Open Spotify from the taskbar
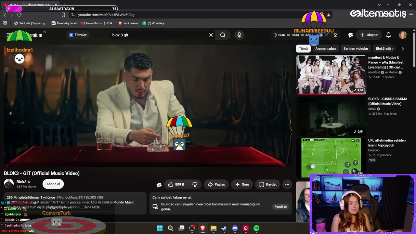The height and width of the screenshot is (234, 416). click(256, 228)
